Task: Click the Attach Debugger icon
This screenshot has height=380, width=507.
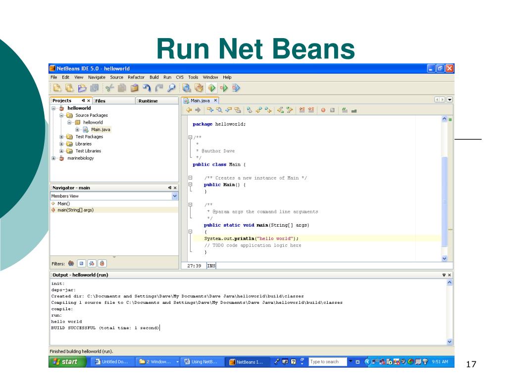Action: (236, 88)
